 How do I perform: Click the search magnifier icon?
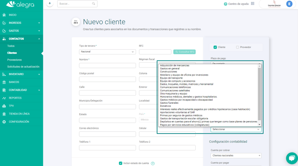click(94, 3)
